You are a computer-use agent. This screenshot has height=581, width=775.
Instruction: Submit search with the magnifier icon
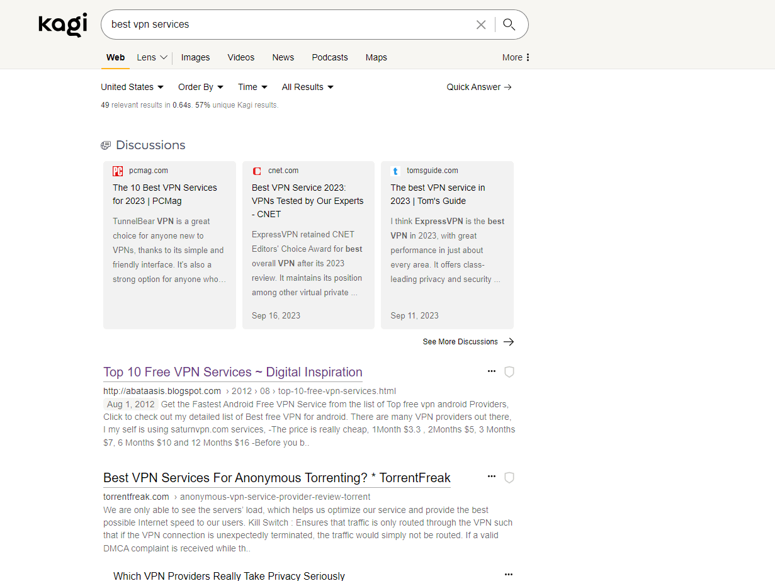click(509, 25)
